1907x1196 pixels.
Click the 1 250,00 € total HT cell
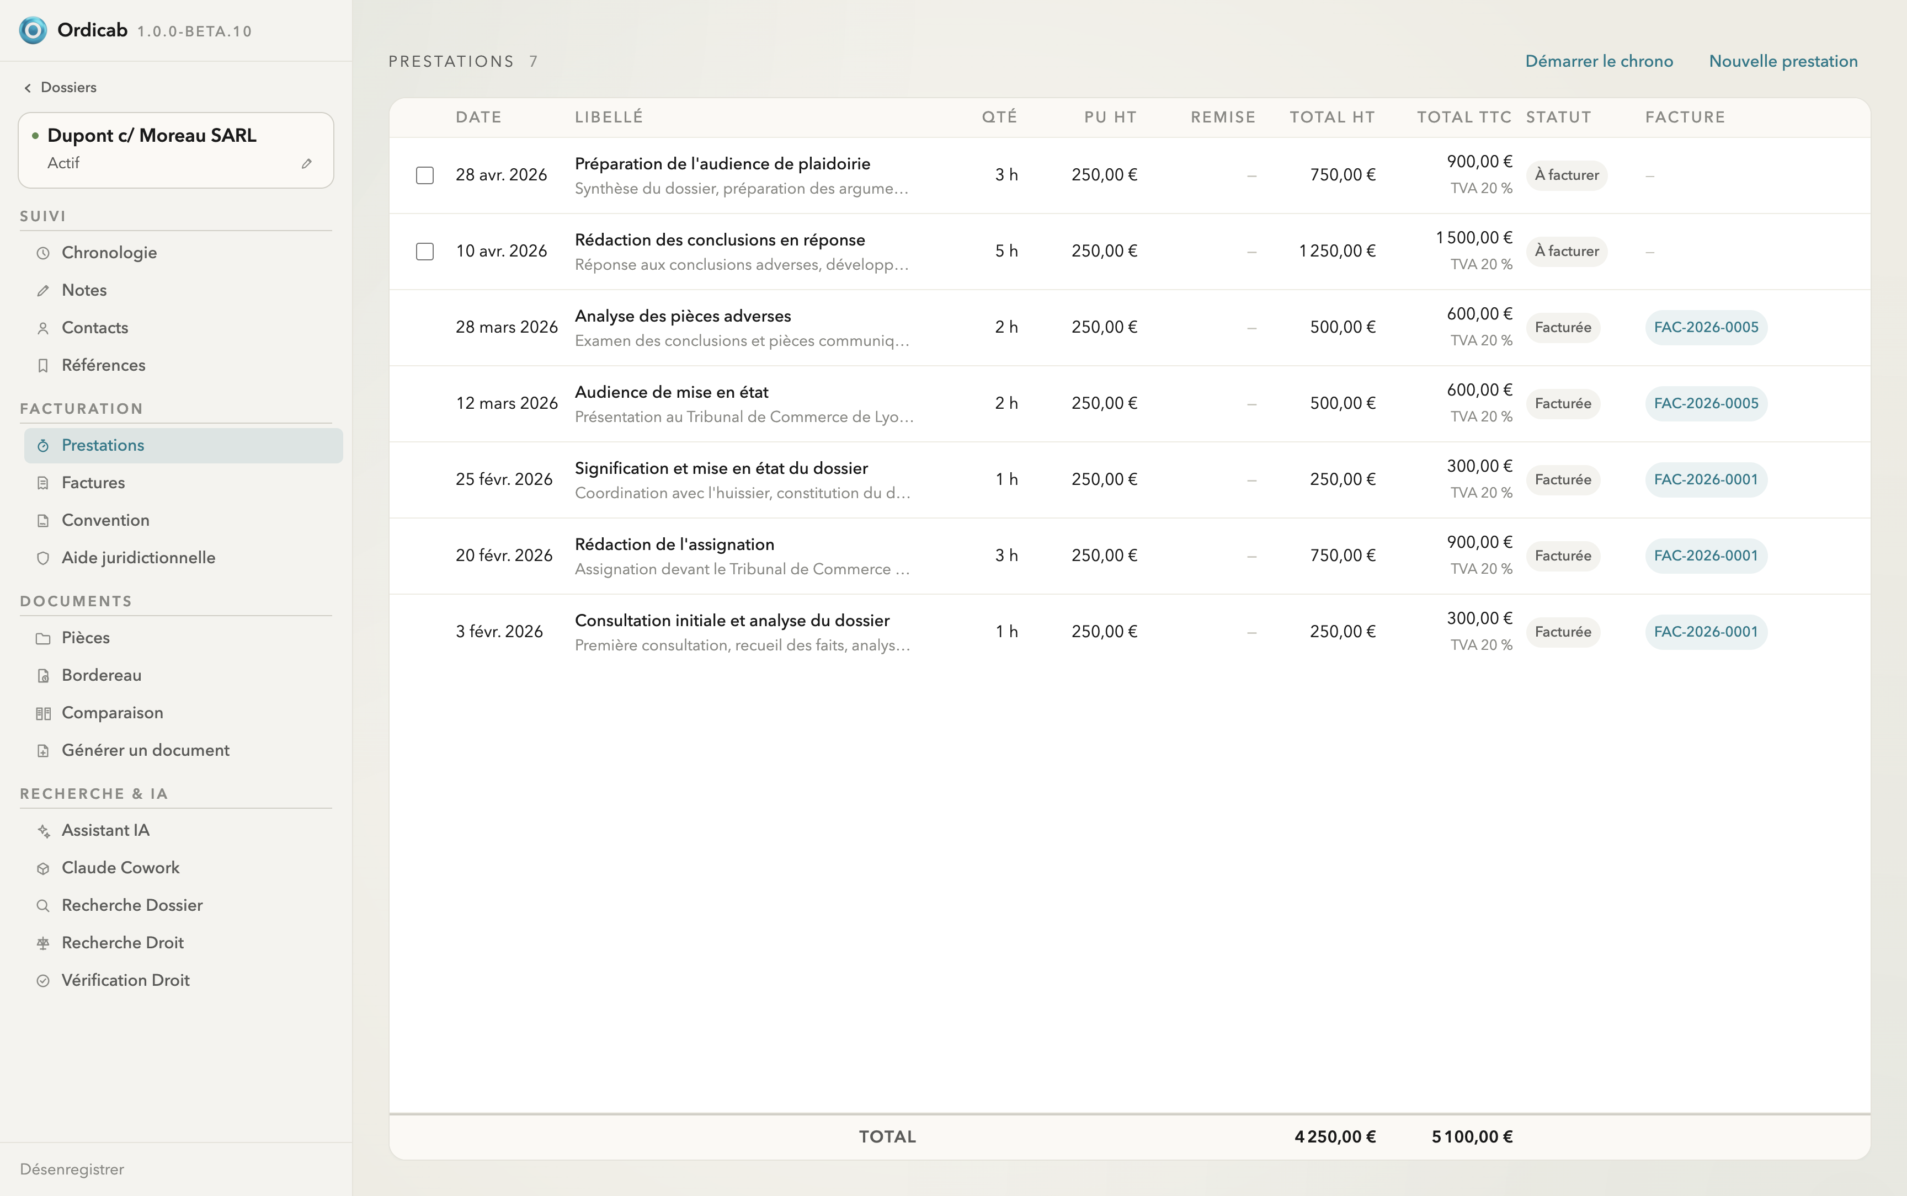1336,252
